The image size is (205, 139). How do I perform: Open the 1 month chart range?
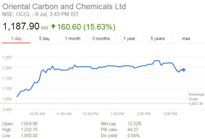pos(73,39)
